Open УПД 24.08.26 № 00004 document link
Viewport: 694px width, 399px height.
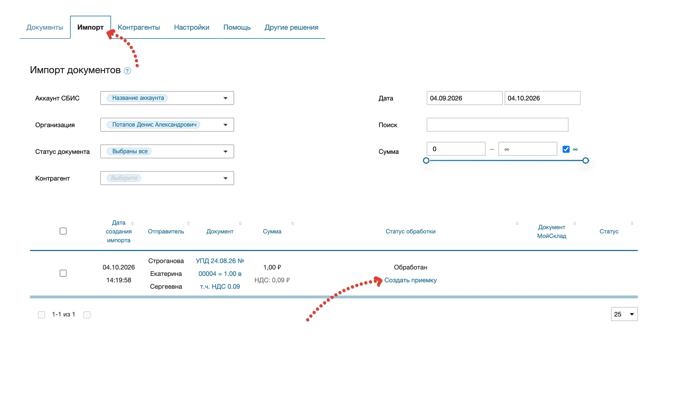click(x=220, y=274)
